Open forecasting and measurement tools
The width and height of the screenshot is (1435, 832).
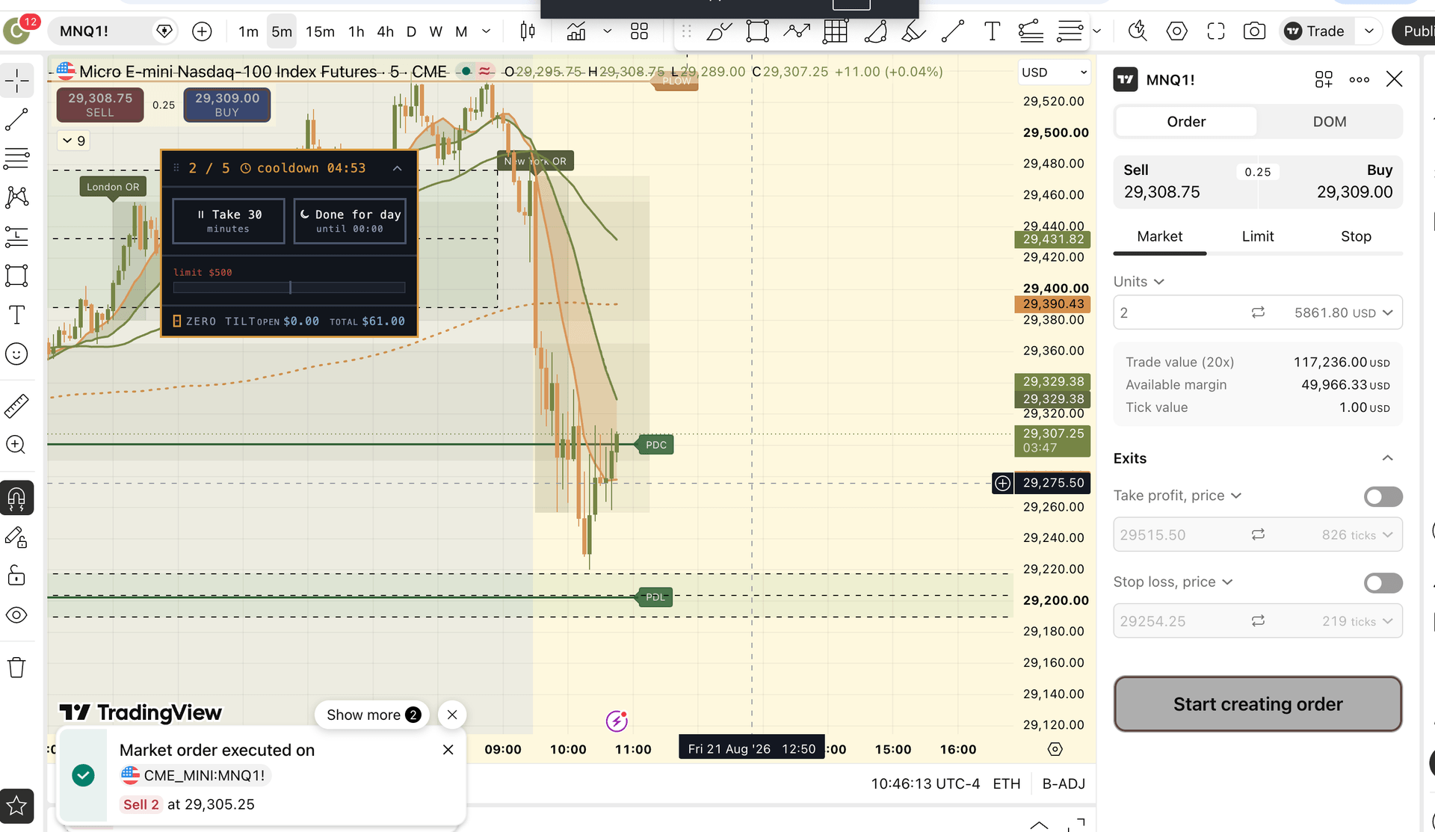[x=16, y=237]
